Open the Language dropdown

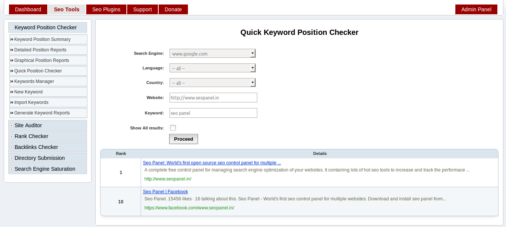tap(212, 68)
